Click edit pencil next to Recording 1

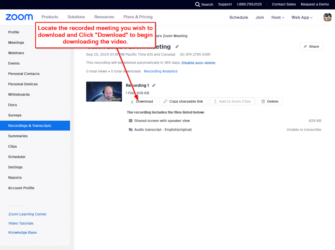(154, 85)
